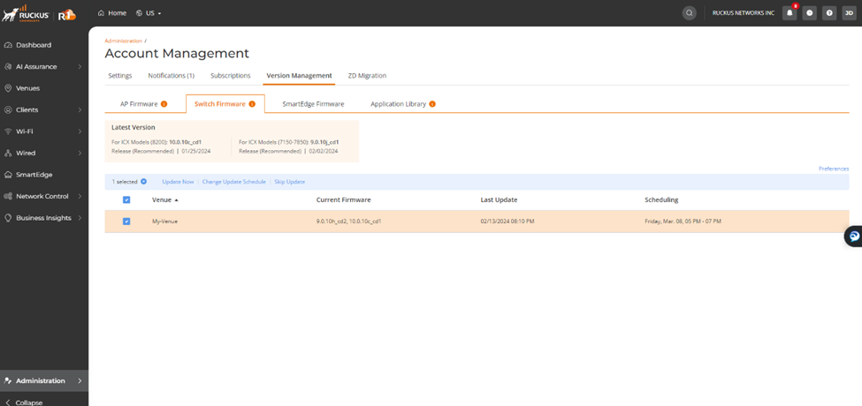Uncheck the My-Venue row checkbox
Screen dimensions: 862x406
(x=126, y=222)
